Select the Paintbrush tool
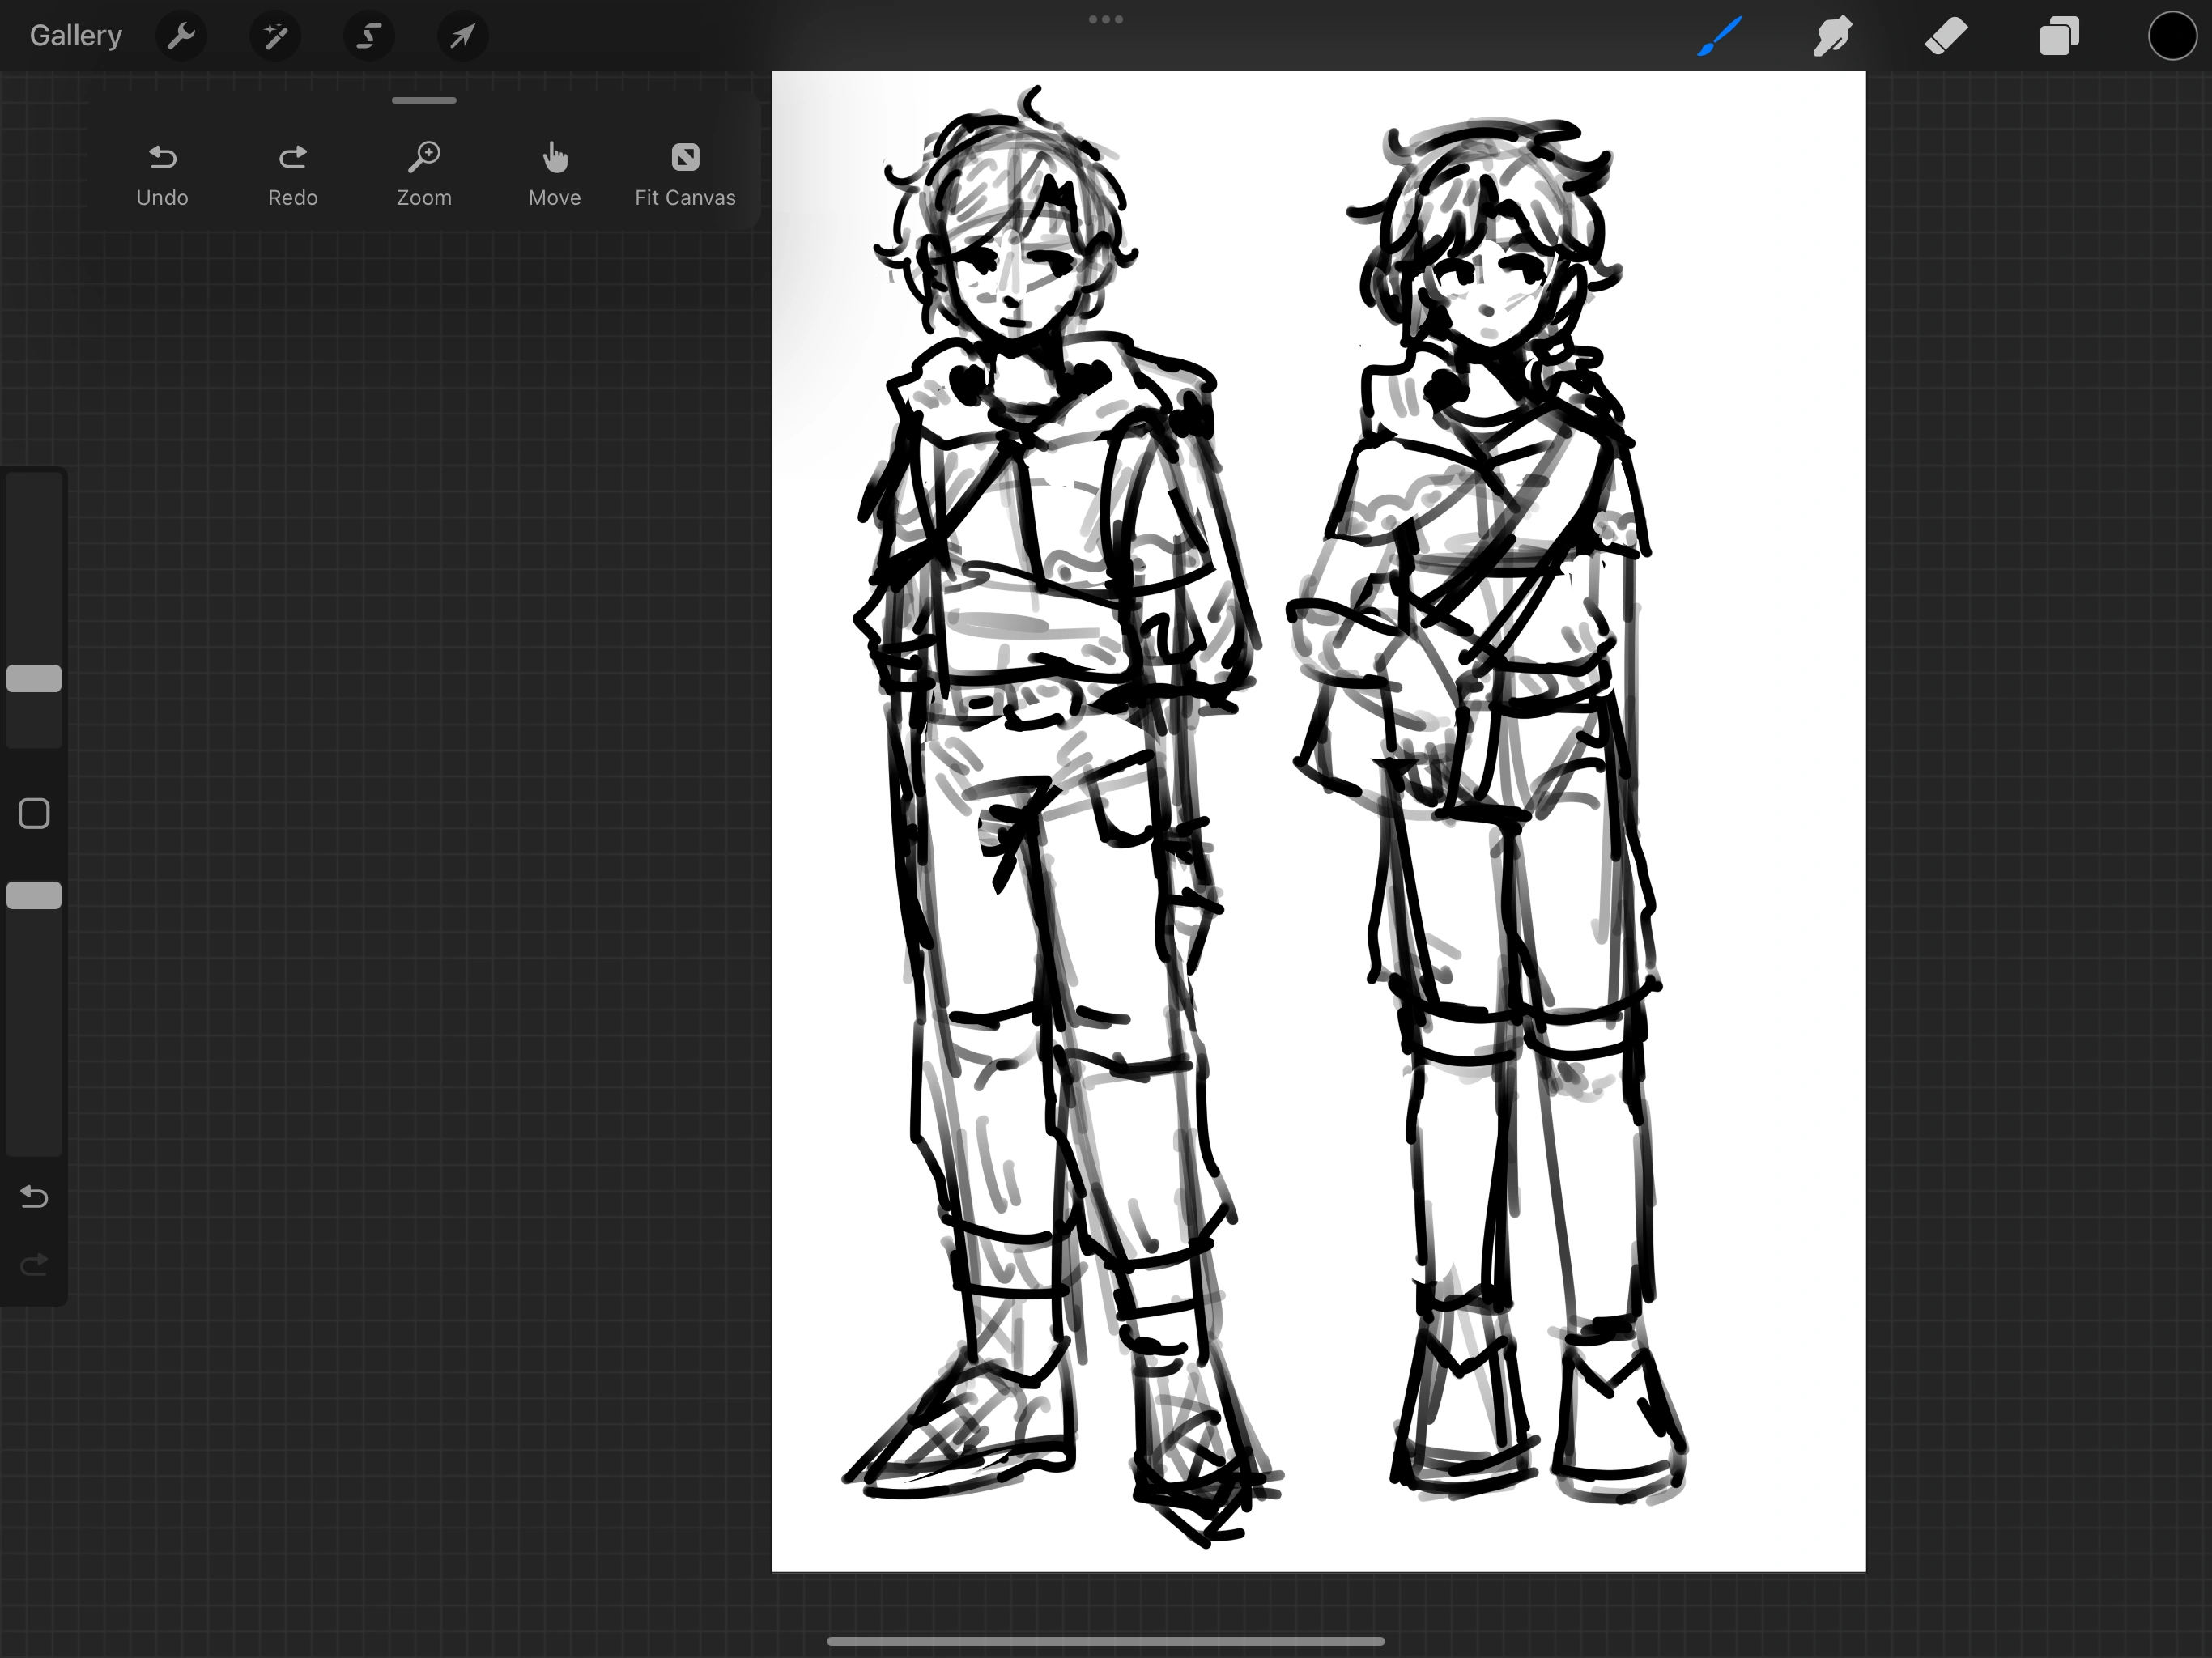The image size is (2212, 1658). pos(1718,36)
